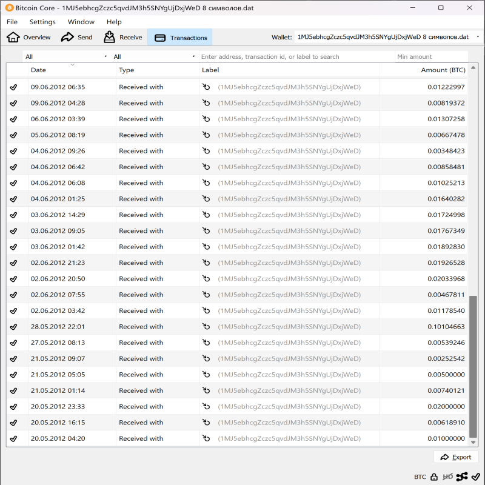Click confirmed checkmark of 04.06.2012 09:26 row
The height and width of the screenshot is (485, 485).
(x=13, y=151)
